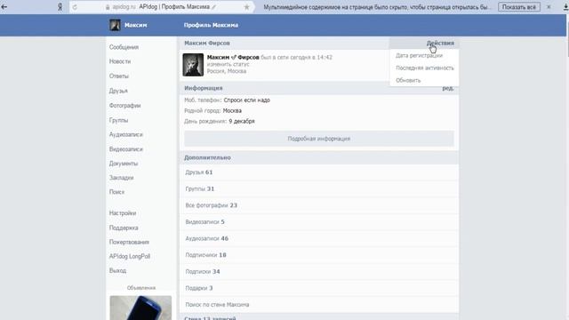
Task: Open Пожертвования in sidebar
Action: coord(129,242)
